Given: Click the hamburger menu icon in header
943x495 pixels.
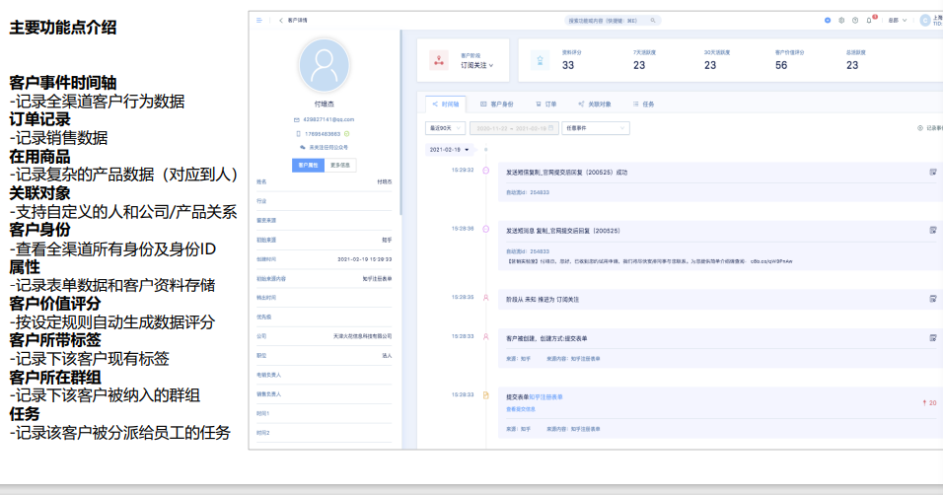Looking at the screenshot, I should click(x=259, y=20).
